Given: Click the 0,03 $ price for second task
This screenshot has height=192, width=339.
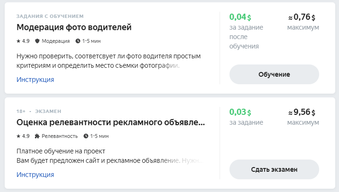Looking at the screenshot, I should (x=240, y=112).
